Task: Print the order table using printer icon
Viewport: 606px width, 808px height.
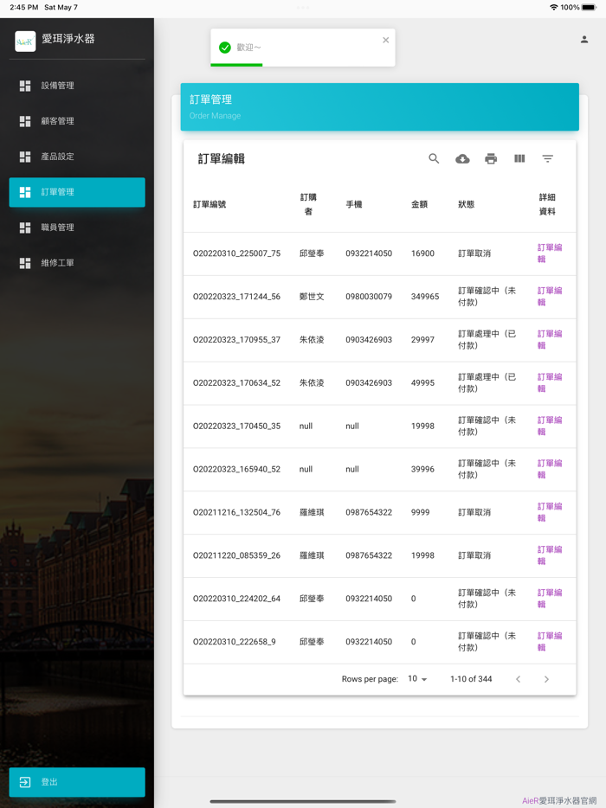Action: (491, 158)
